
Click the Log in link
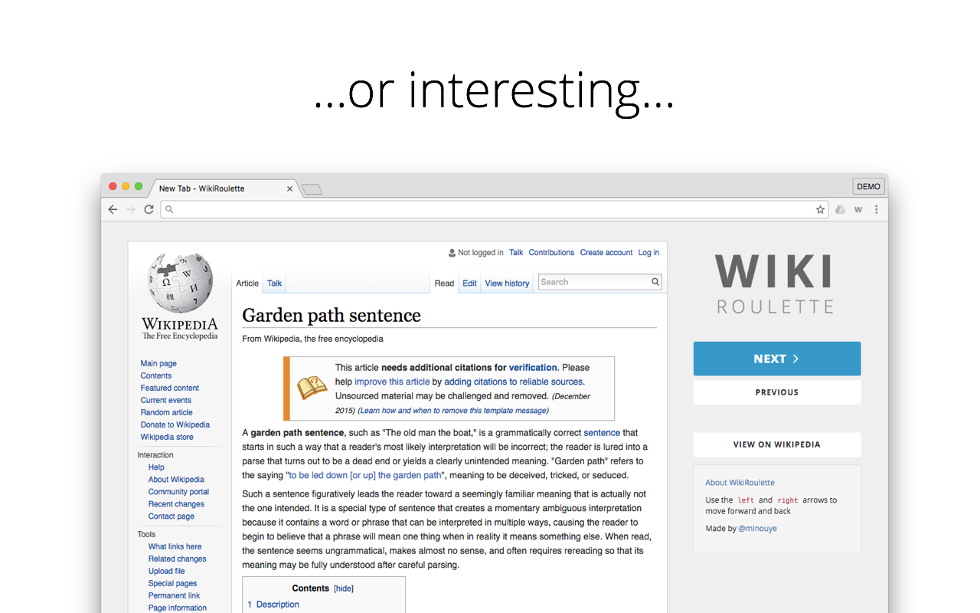pos(648,252)
